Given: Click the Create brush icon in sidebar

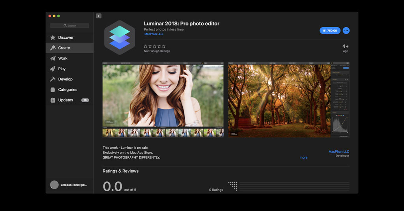Looking at the screenshot, I should coord(53,48).
